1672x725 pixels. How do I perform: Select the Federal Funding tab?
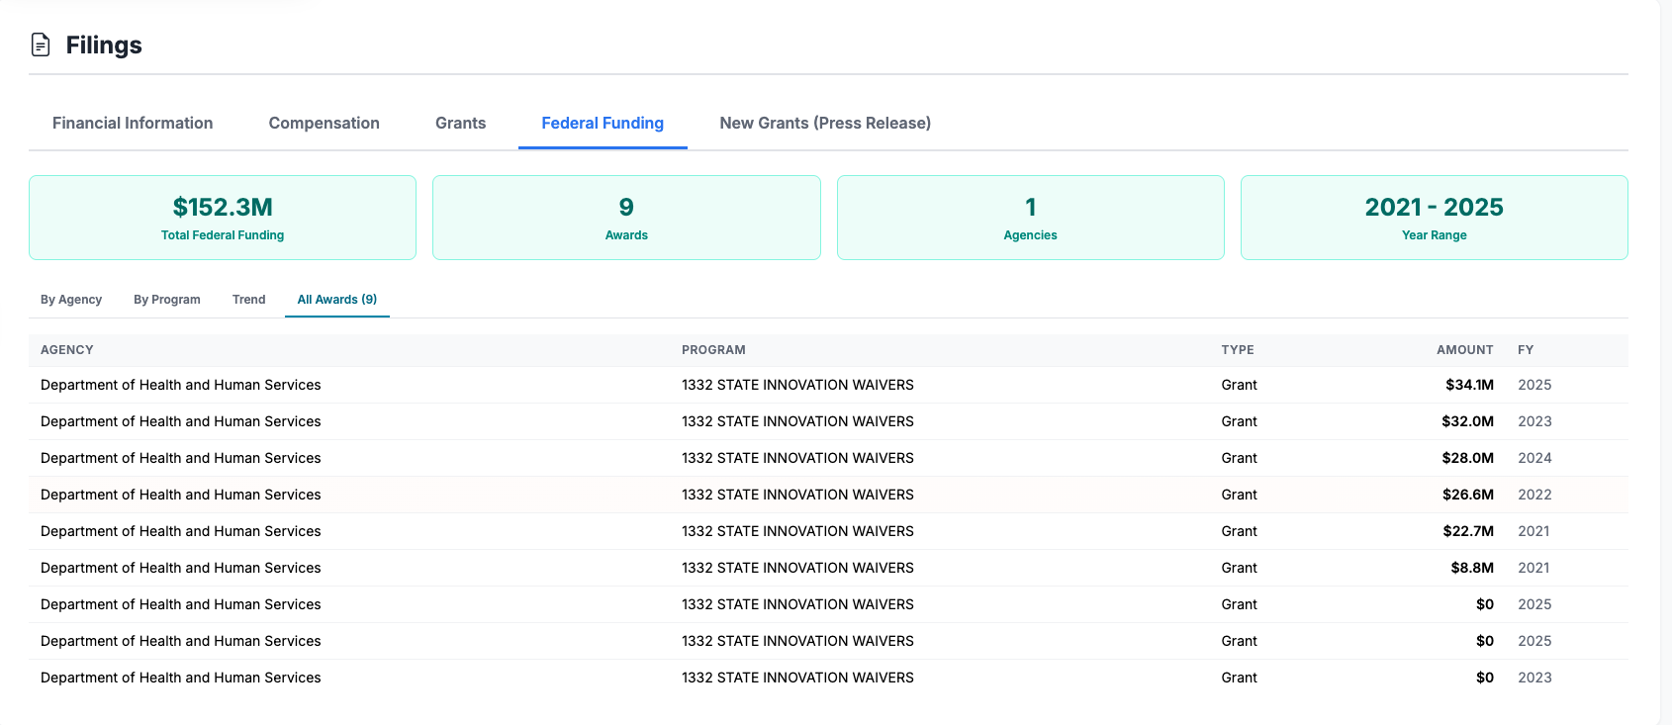[602, 123]
